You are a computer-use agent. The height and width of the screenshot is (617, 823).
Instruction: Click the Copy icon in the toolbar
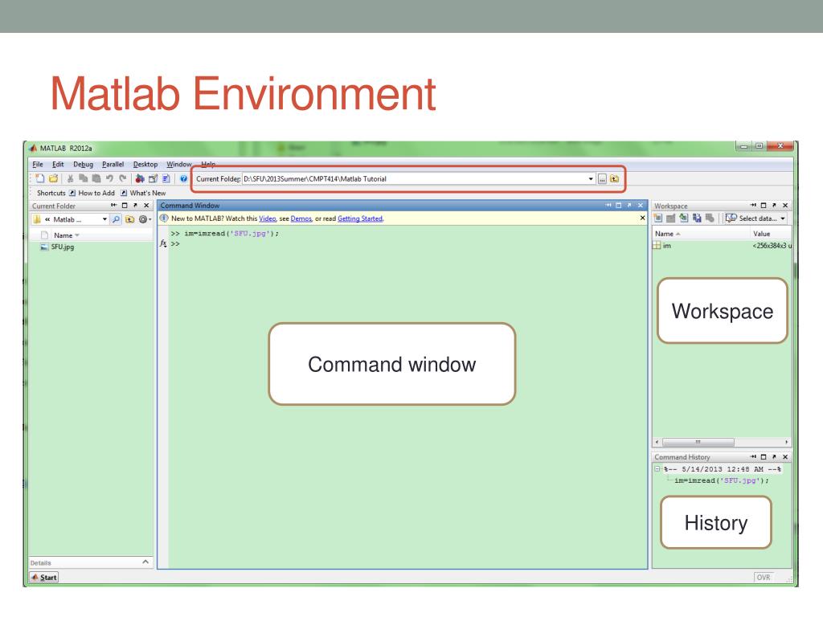point(83,179)
